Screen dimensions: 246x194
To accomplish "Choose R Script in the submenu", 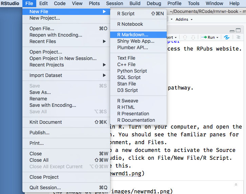I will tap(126, 14).
